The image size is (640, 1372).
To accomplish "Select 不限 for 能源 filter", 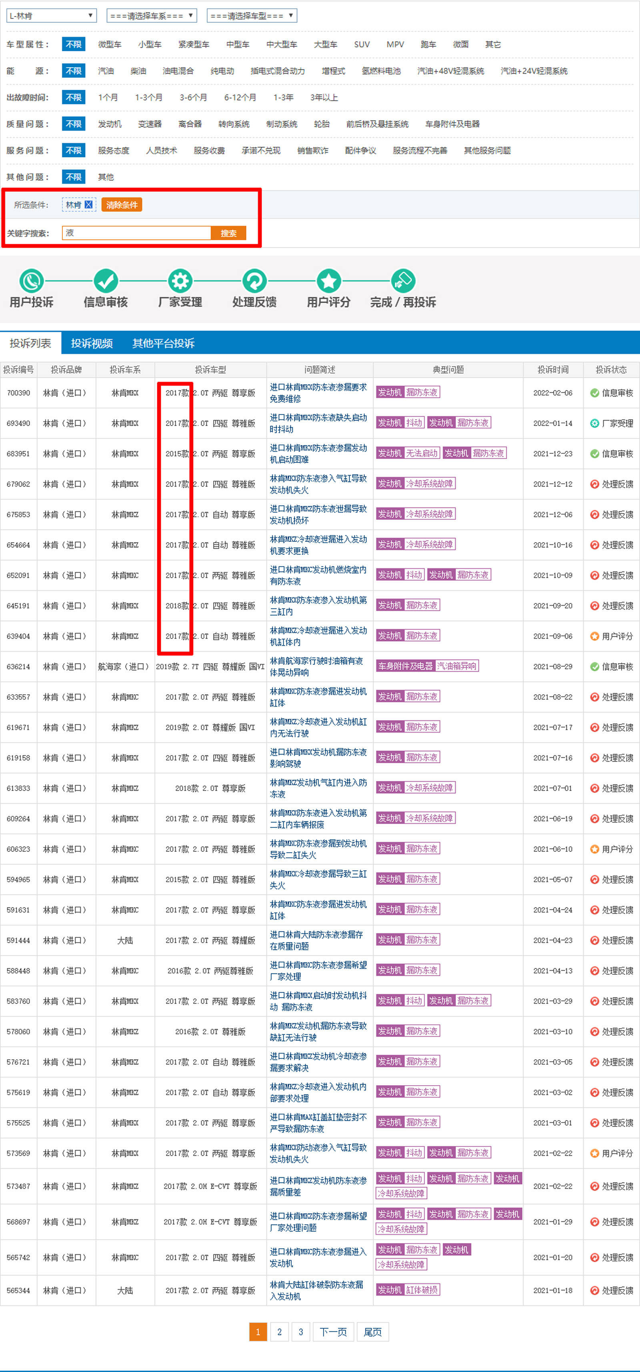I will pos(74,71).
